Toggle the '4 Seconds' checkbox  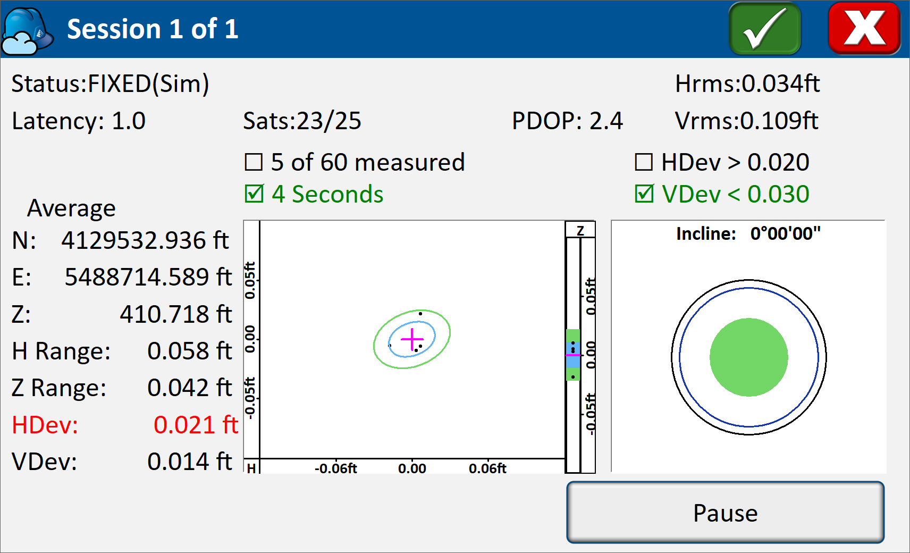tap(254, 194)
